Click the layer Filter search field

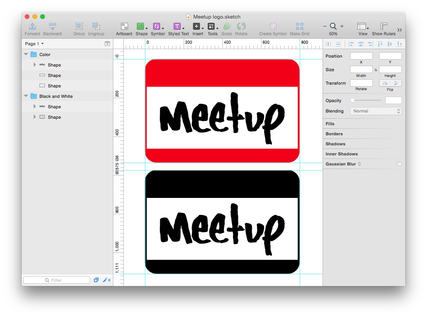pyautogui.click(x=56, y=280)
